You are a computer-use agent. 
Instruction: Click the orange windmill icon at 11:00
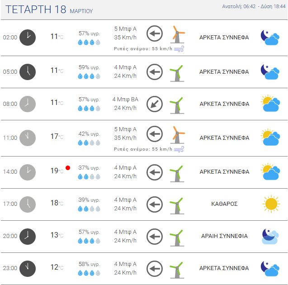click(177, 135)
